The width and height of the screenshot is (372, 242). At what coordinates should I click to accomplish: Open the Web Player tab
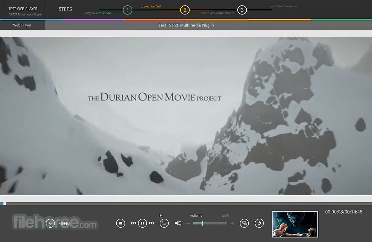click(x=23, y=25)
